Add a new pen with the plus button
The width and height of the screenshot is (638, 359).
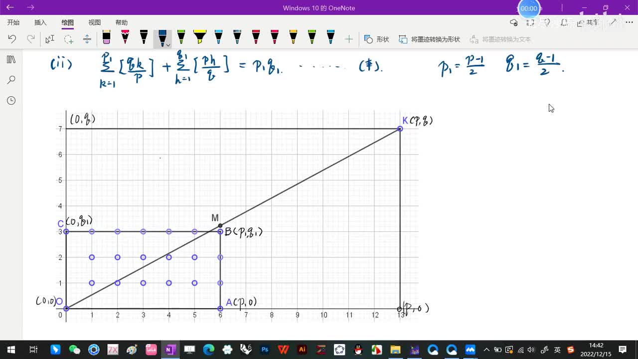coord(349,39)
